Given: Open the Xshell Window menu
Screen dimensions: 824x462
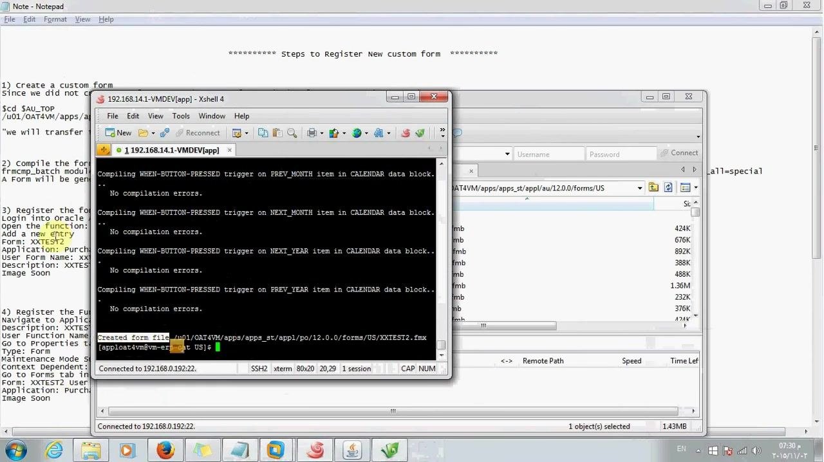Looking at the screenshot, I should pos(212,116).
